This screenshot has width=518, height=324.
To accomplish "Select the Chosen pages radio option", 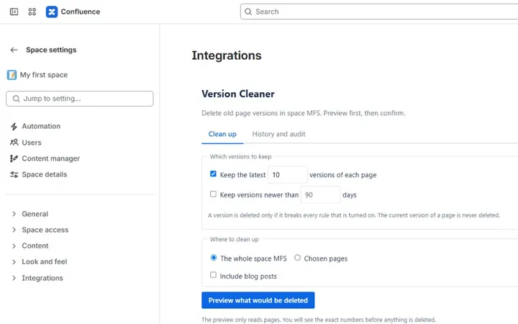I will click(297, 258).
